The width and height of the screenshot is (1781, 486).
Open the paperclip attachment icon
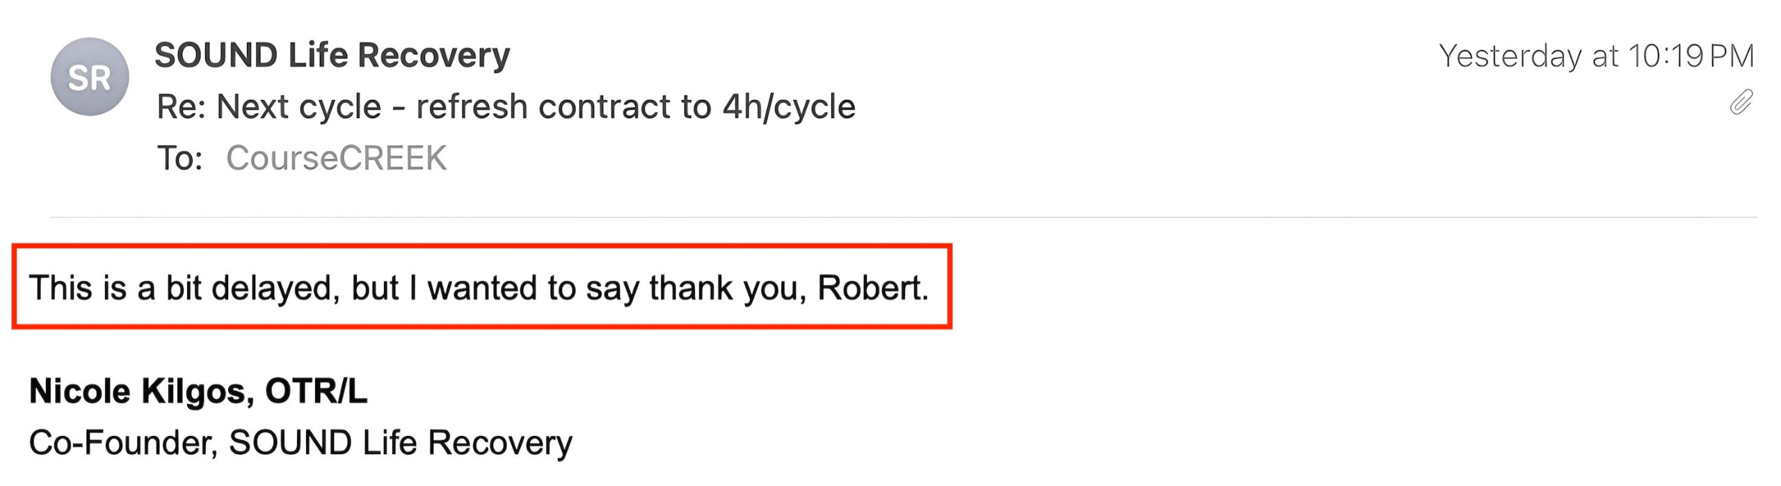tap(1741, 103)
